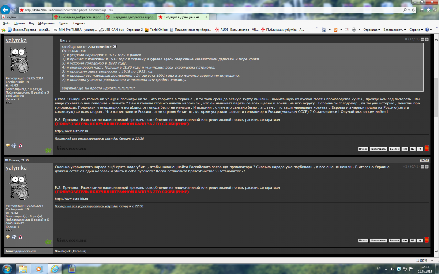Image resolution: width=439 pixels, height=274 pixels.
Task: Open the browser Tools gear icon
Action: point(435,10)
